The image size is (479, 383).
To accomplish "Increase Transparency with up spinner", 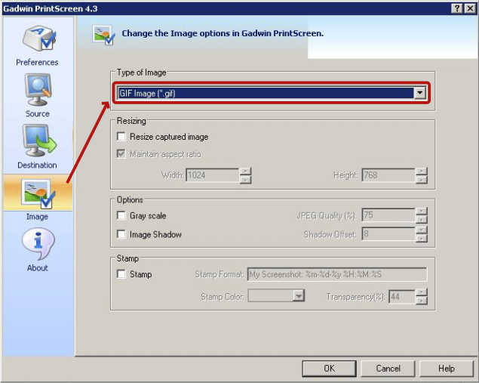I will (x=422, y=292).
